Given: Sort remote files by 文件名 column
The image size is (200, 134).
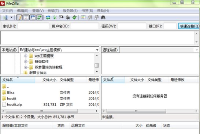Looking at the screenshot, I should 113,80.
